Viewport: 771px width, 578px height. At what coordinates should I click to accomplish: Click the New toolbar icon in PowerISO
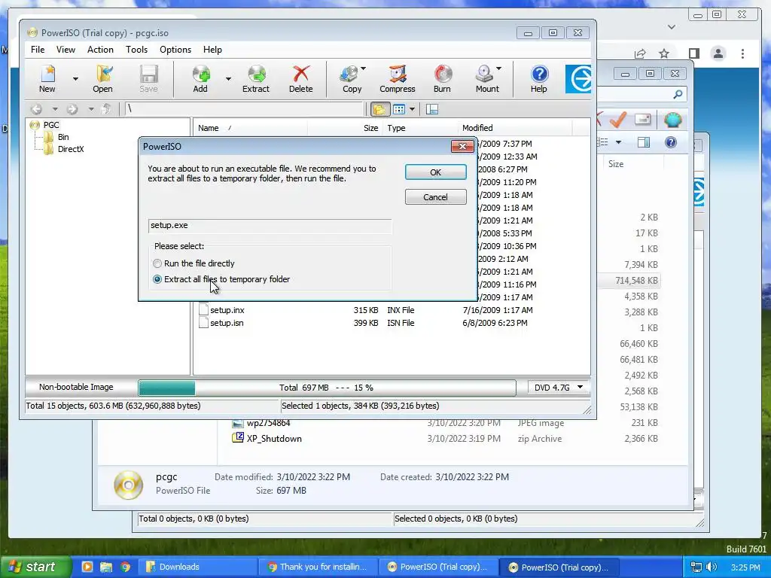47,78
